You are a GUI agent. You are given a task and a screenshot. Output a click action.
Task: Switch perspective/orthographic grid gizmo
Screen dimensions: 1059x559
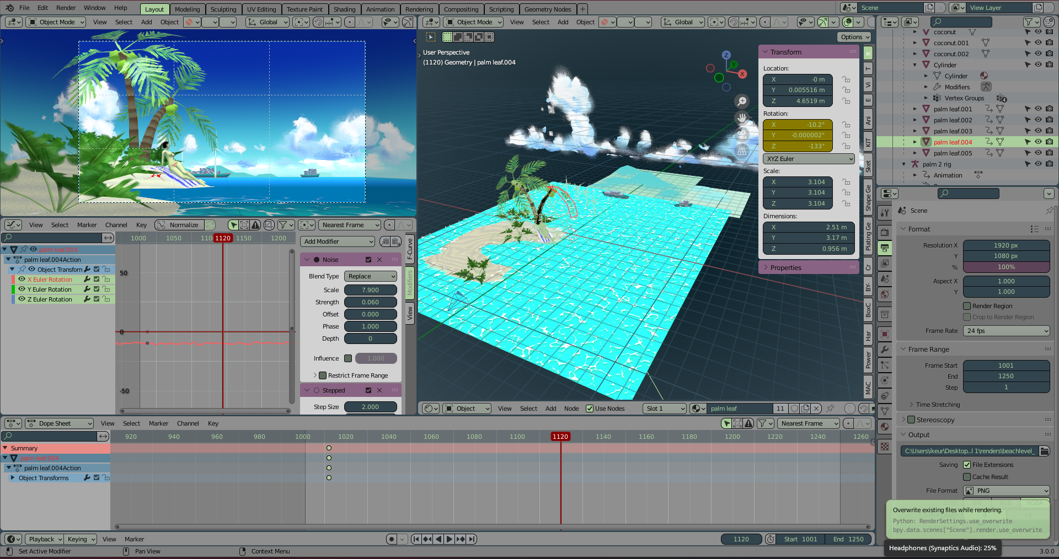[x=742, y=150]
